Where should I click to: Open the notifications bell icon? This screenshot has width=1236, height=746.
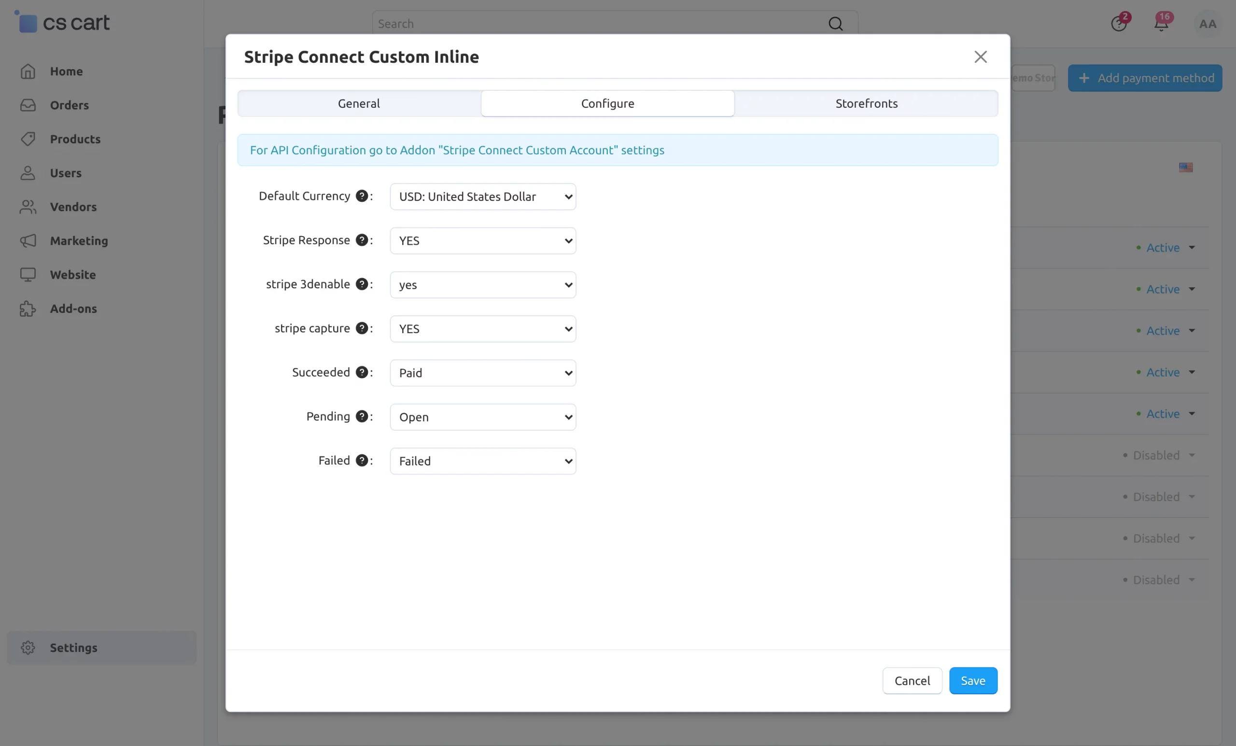pos(1161,23)
